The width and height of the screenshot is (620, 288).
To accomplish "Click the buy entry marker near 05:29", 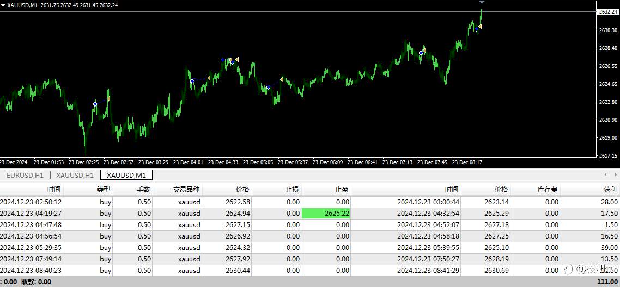I will click(269, 87).
